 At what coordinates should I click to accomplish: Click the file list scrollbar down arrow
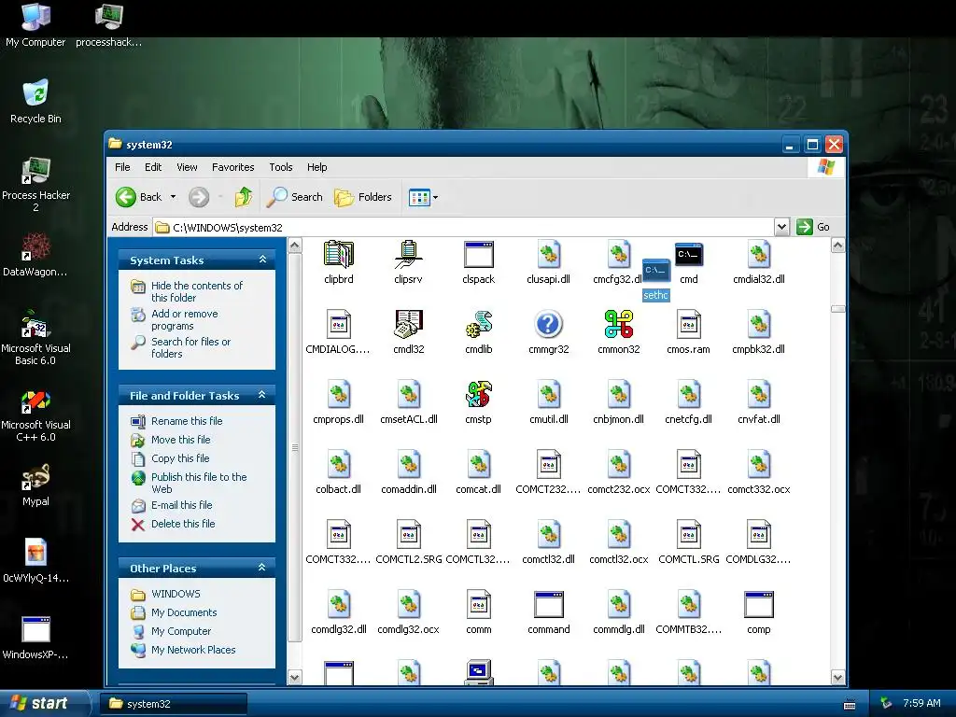837,677
